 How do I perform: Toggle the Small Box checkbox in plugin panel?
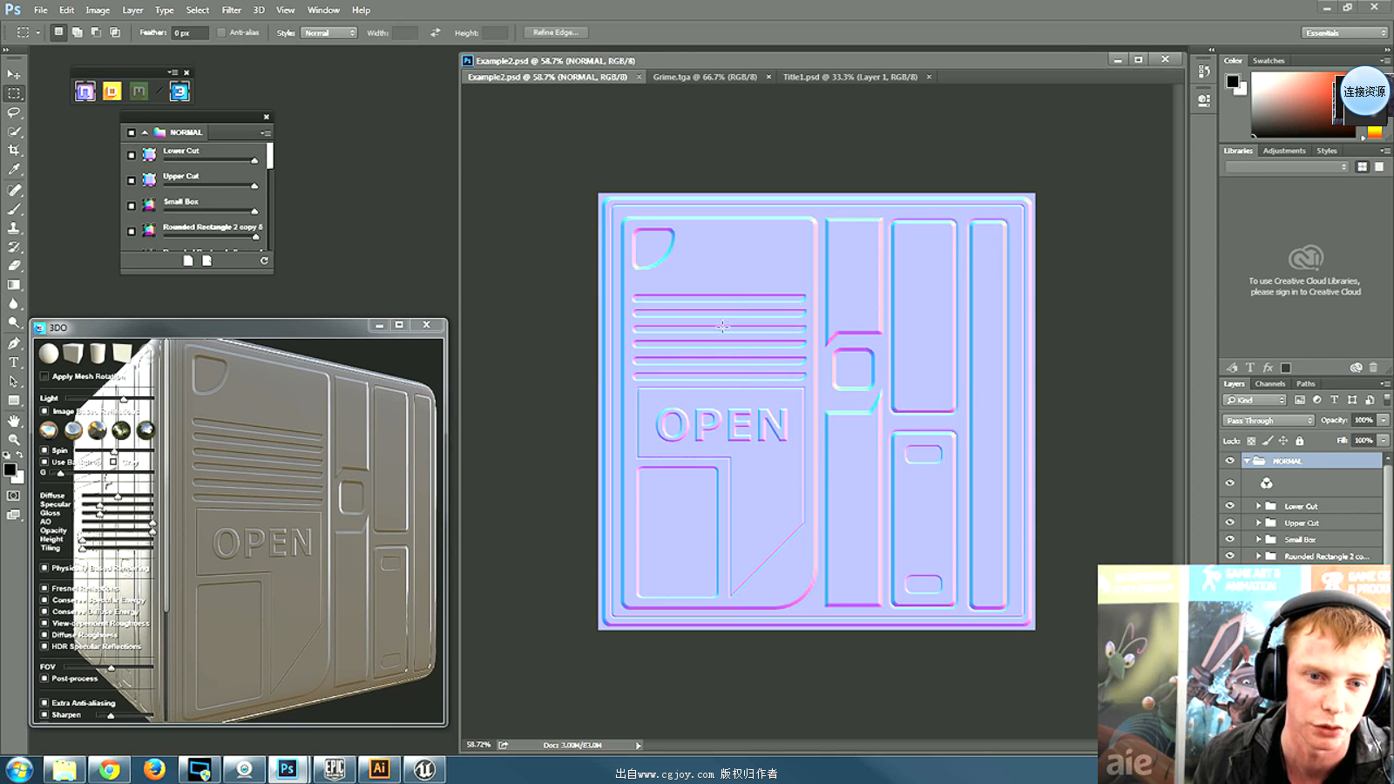pos(132,206)
